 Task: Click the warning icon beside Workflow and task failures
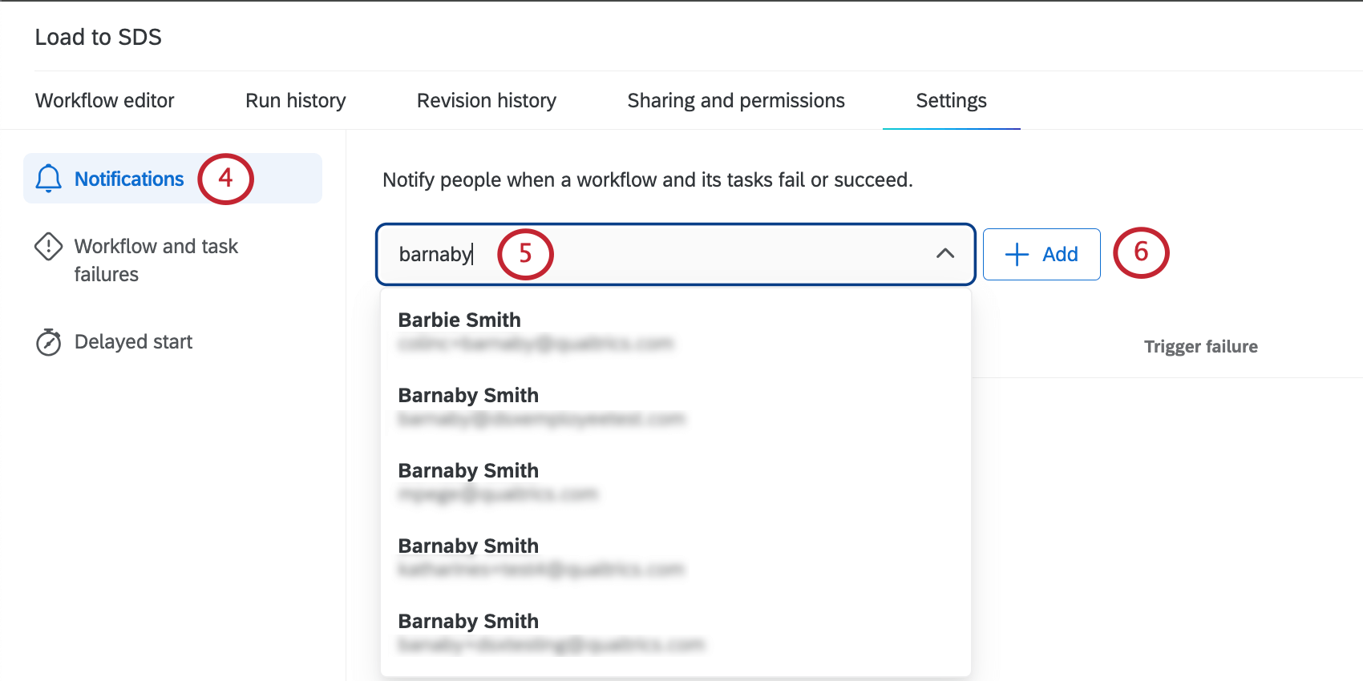coord(48,248)
